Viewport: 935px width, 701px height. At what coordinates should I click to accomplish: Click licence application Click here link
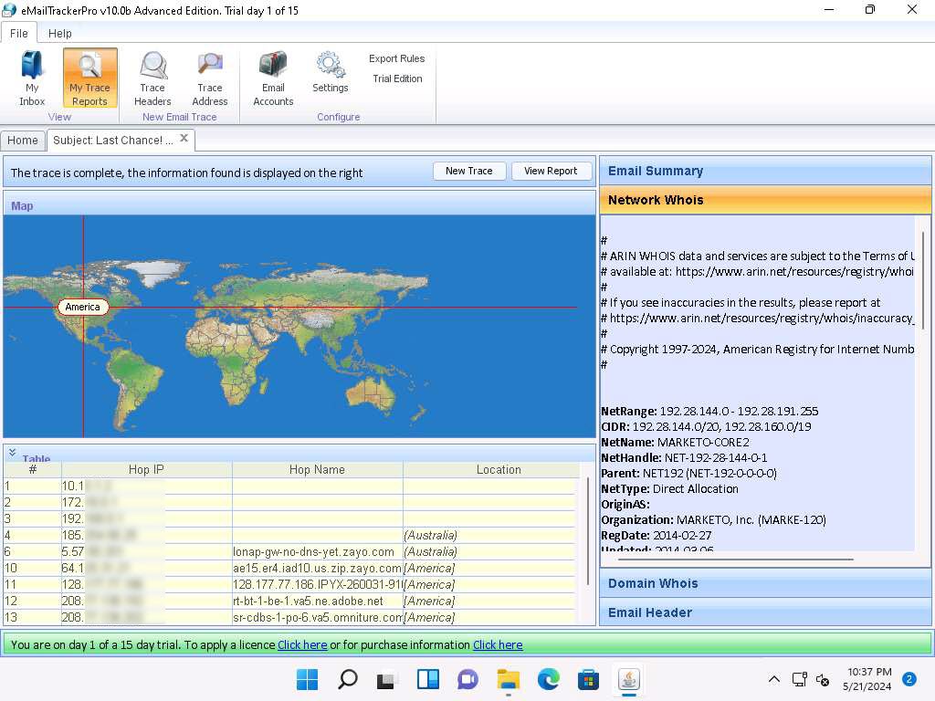pyautogui.click(x=302, y=644)
